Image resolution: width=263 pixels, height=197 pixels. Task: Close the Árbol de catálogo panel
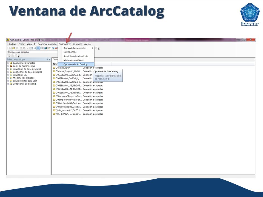pos(50,59)
